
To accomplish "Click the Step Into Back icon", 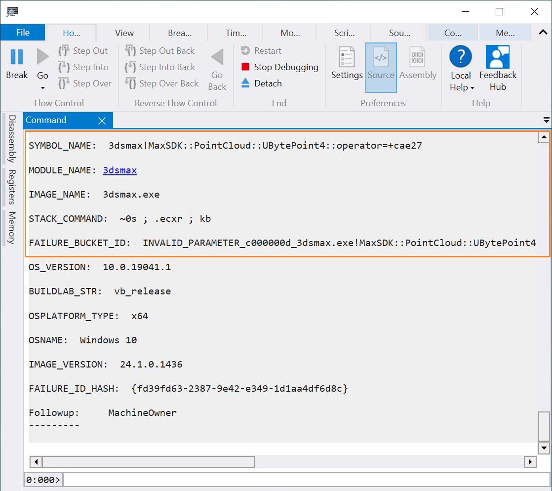I will coord(130,67).
